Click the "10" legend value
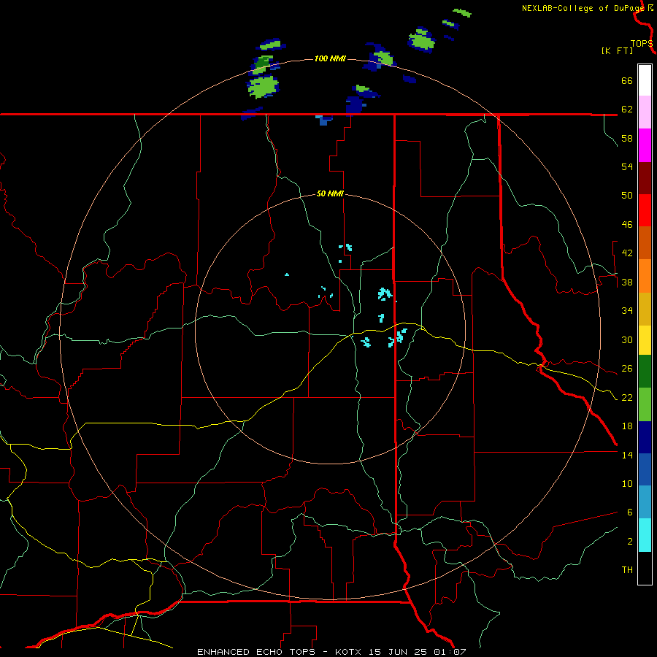This screenshot has height=657, width=657. point(627,483)
